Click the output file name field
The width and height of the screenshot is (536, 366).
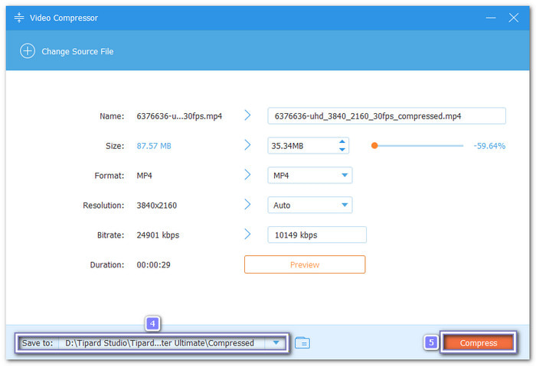coord(386,116)
